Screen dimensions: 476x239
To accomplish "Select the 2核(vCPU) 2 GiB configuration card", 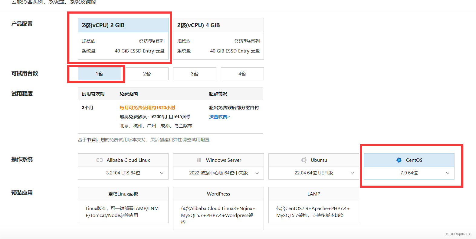I will pos(123,39).
